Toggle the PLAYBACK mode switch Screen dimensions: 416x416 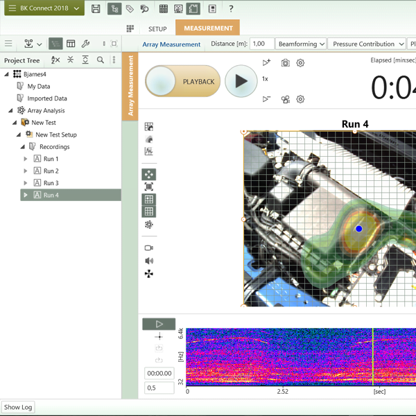pos(182,82)
